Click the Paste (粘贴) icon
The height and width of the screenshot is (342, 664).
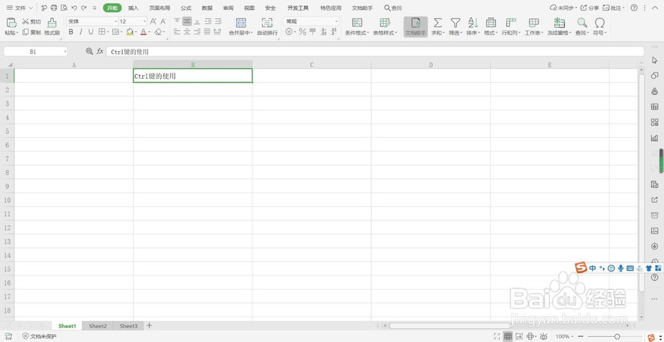click(11, 23)
